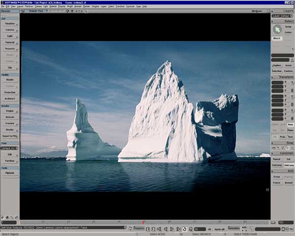Open the Layer Default dropdown
This screenshot has height=236, width=295.
tap(282, 16)
